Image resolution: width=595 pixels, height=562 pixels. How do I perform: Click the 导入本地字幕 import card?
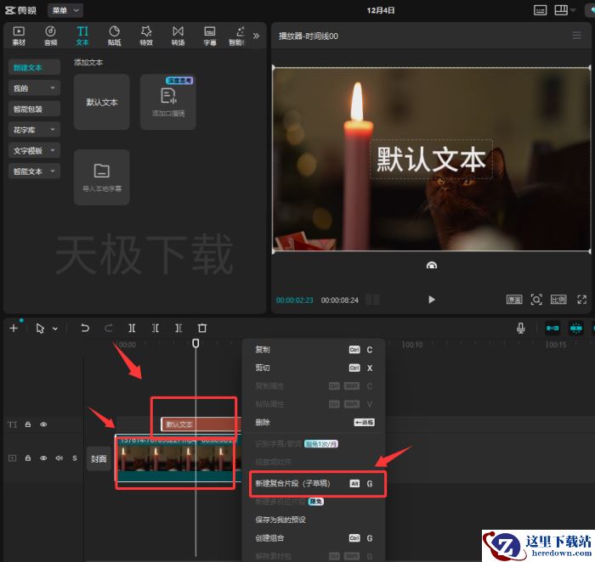(x=102, y=177)
